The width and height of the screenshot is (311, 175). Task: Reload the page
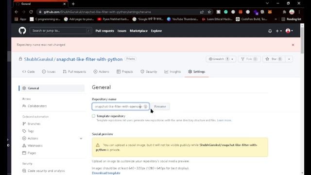pyautogui.click(x=31, y=12)
